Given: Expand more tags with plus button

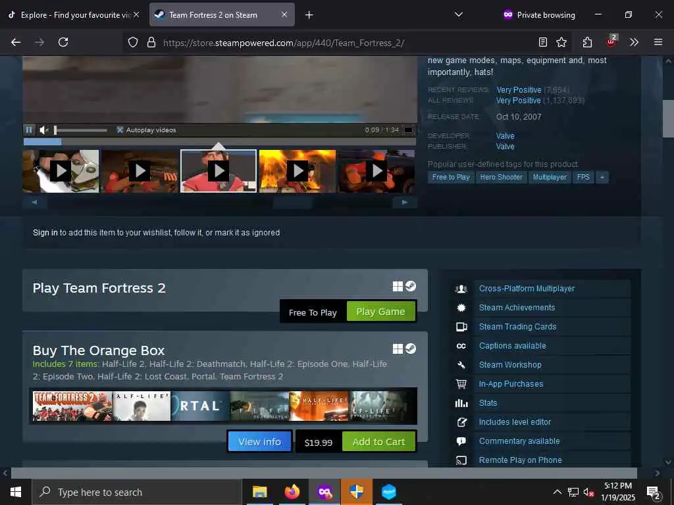Looking at the screenshot, I should 602,177.
